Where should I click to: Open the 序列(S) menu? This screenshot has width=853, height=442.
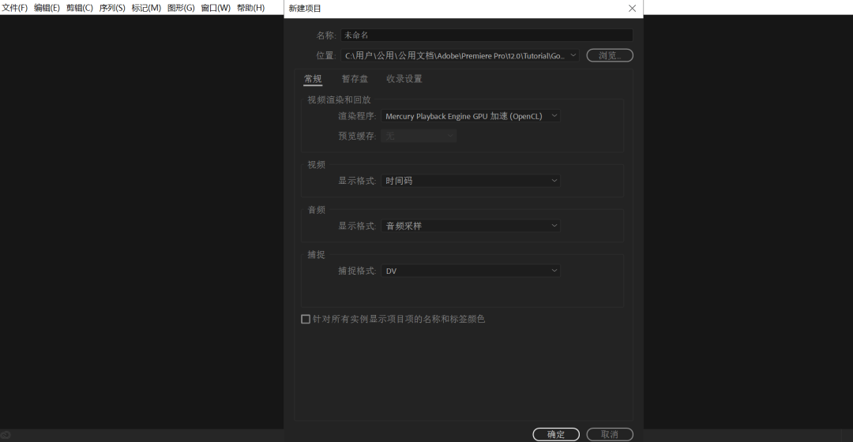point(112,8)
